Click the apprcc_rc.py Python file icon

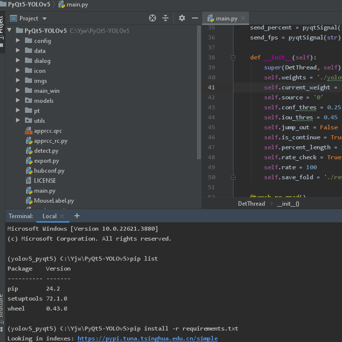[29, 141]
